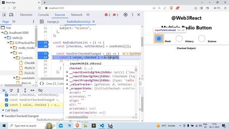Switch to RadioButtonList.js file tab
This screenshot has height=129, width=229.
78,21
